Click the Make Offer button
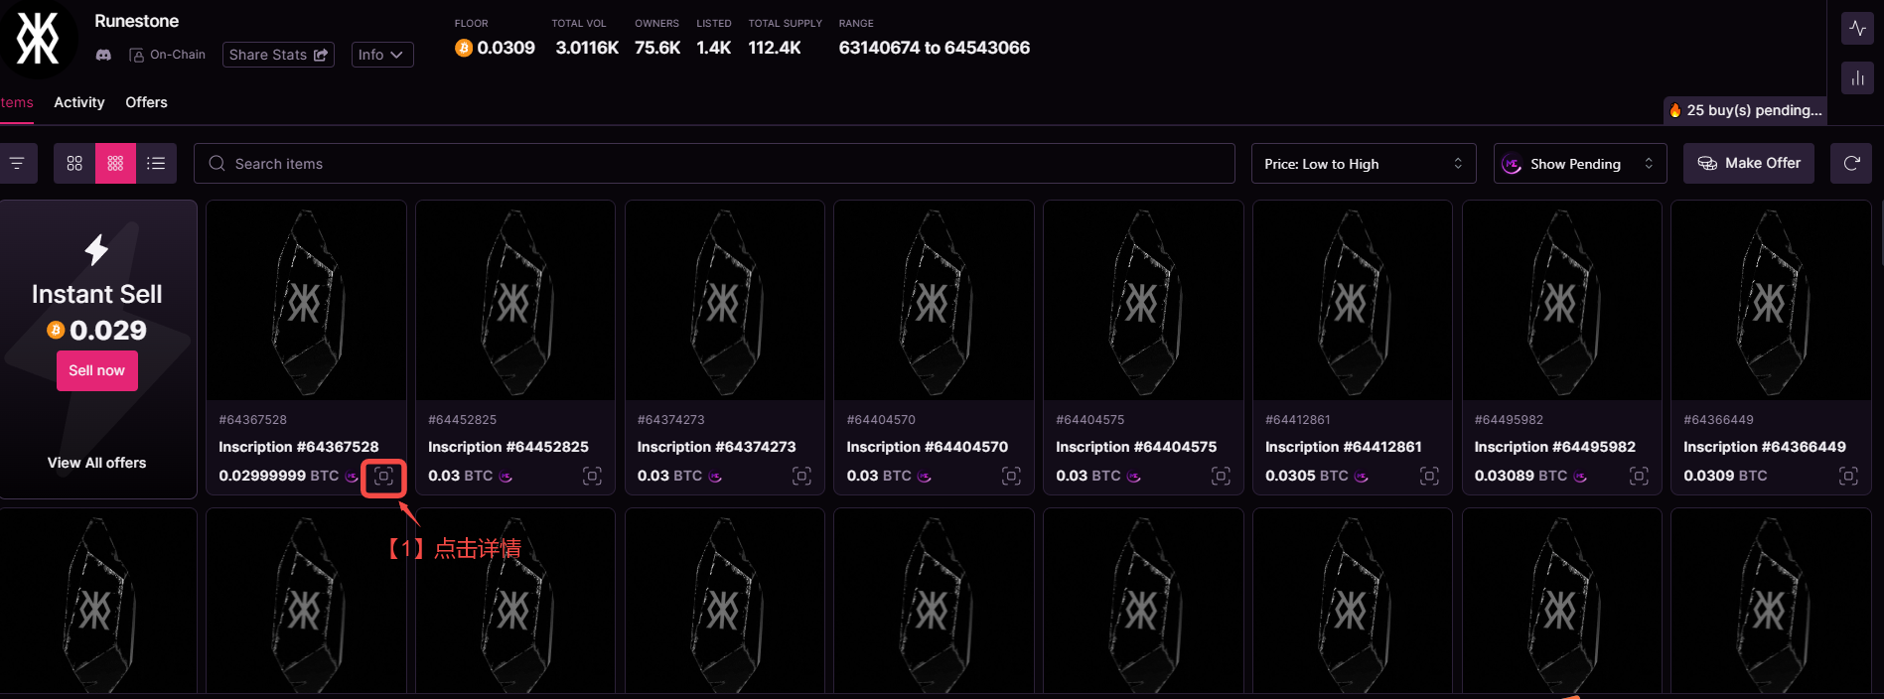1884x699 pixels. pyautogui.click(x=1748, y=164)
